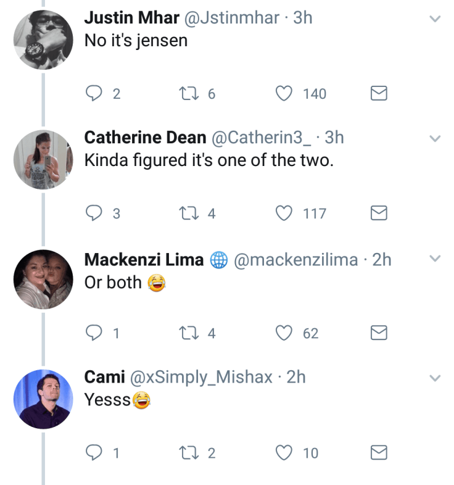Reply to Mackenzi Lima's 'Or both' tweet
Viewport: 454px width, 485px height.
tap(93, 333)
